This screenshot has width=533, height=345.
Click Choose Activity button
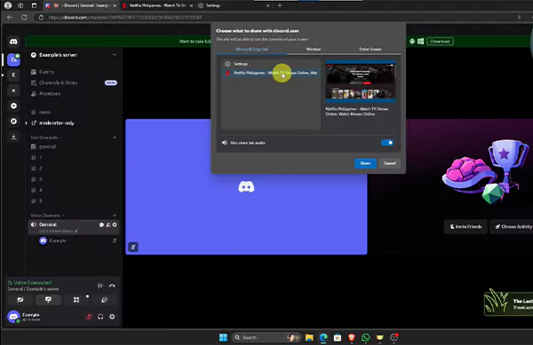513,227
